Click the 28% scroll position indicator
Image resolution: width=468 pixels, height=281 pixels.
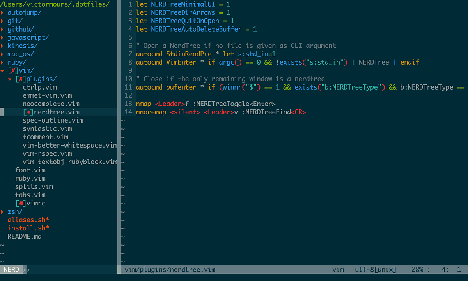click(x=418, y=269)
